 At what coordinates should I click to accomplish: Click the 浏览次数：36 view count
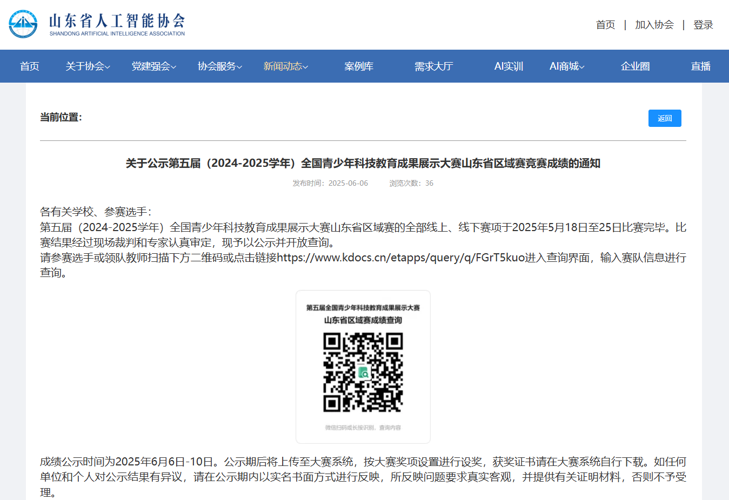tap(411, 183)
